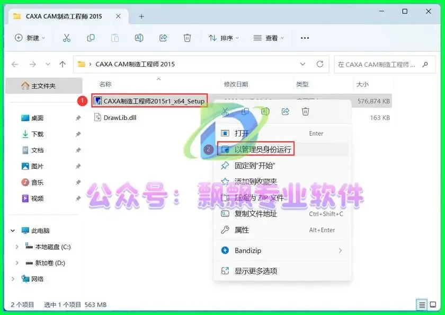This screenshot has height=315, width=445.
Task: Unpin 文档 using its pin icon
Action: pos(78,150)
